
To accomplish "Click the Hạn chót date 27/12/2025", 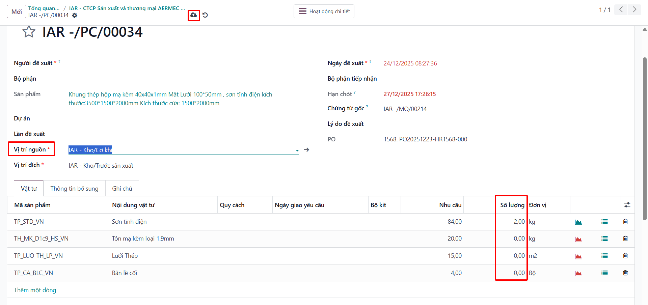I will pyautogui.click(x=409, y=94).
